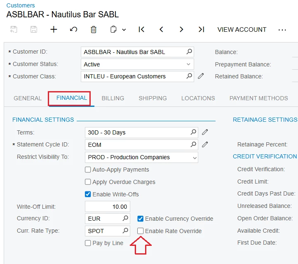Click the Credit Limit label
This screenshot has height=264, width=298.
click(x=253, y=181)
